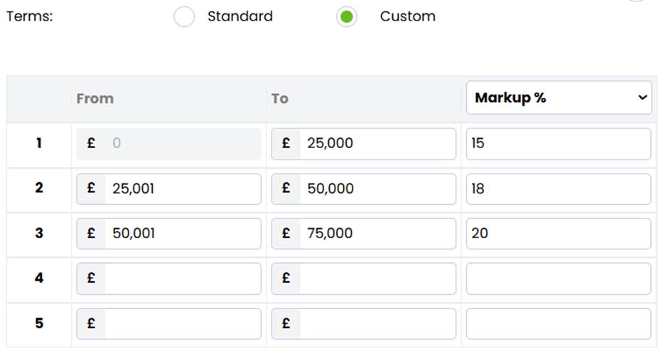Screen dimensions: 668x358
Task: Click row 3 From field showing 50,001
Action: coord(182,233)
